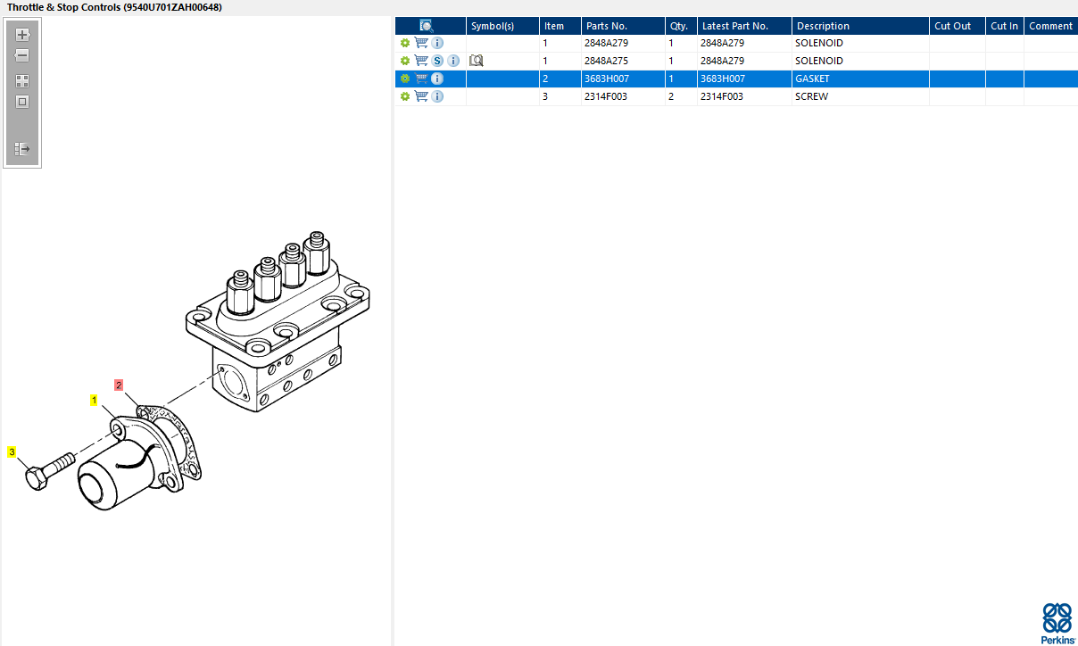Sort by the Item column header
Image resolution: width=1078 pixels, height=646 pixels.
(x=560, y=26)
